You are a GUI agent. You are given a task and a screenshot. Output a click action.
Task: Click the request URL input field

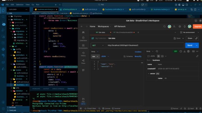coord(145,45)
